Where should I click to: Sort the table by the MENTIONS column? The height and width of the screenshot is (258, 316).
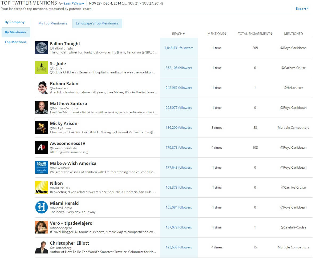point(217,34)
